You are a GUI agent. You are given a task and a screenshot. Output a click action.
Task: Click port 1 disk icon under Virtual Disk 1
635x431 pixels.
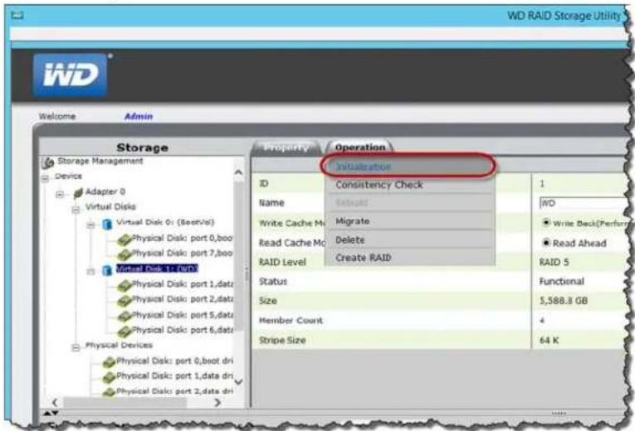[125, 285]
